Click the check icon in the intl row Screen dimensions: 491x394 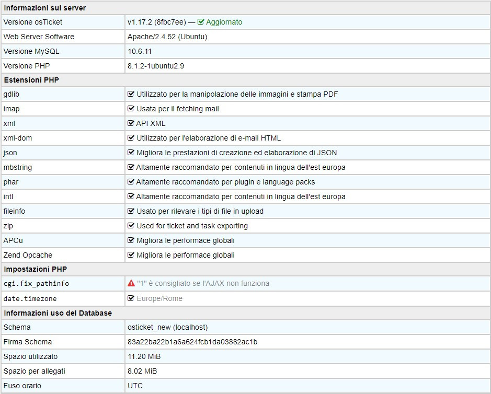coord(131,196)
